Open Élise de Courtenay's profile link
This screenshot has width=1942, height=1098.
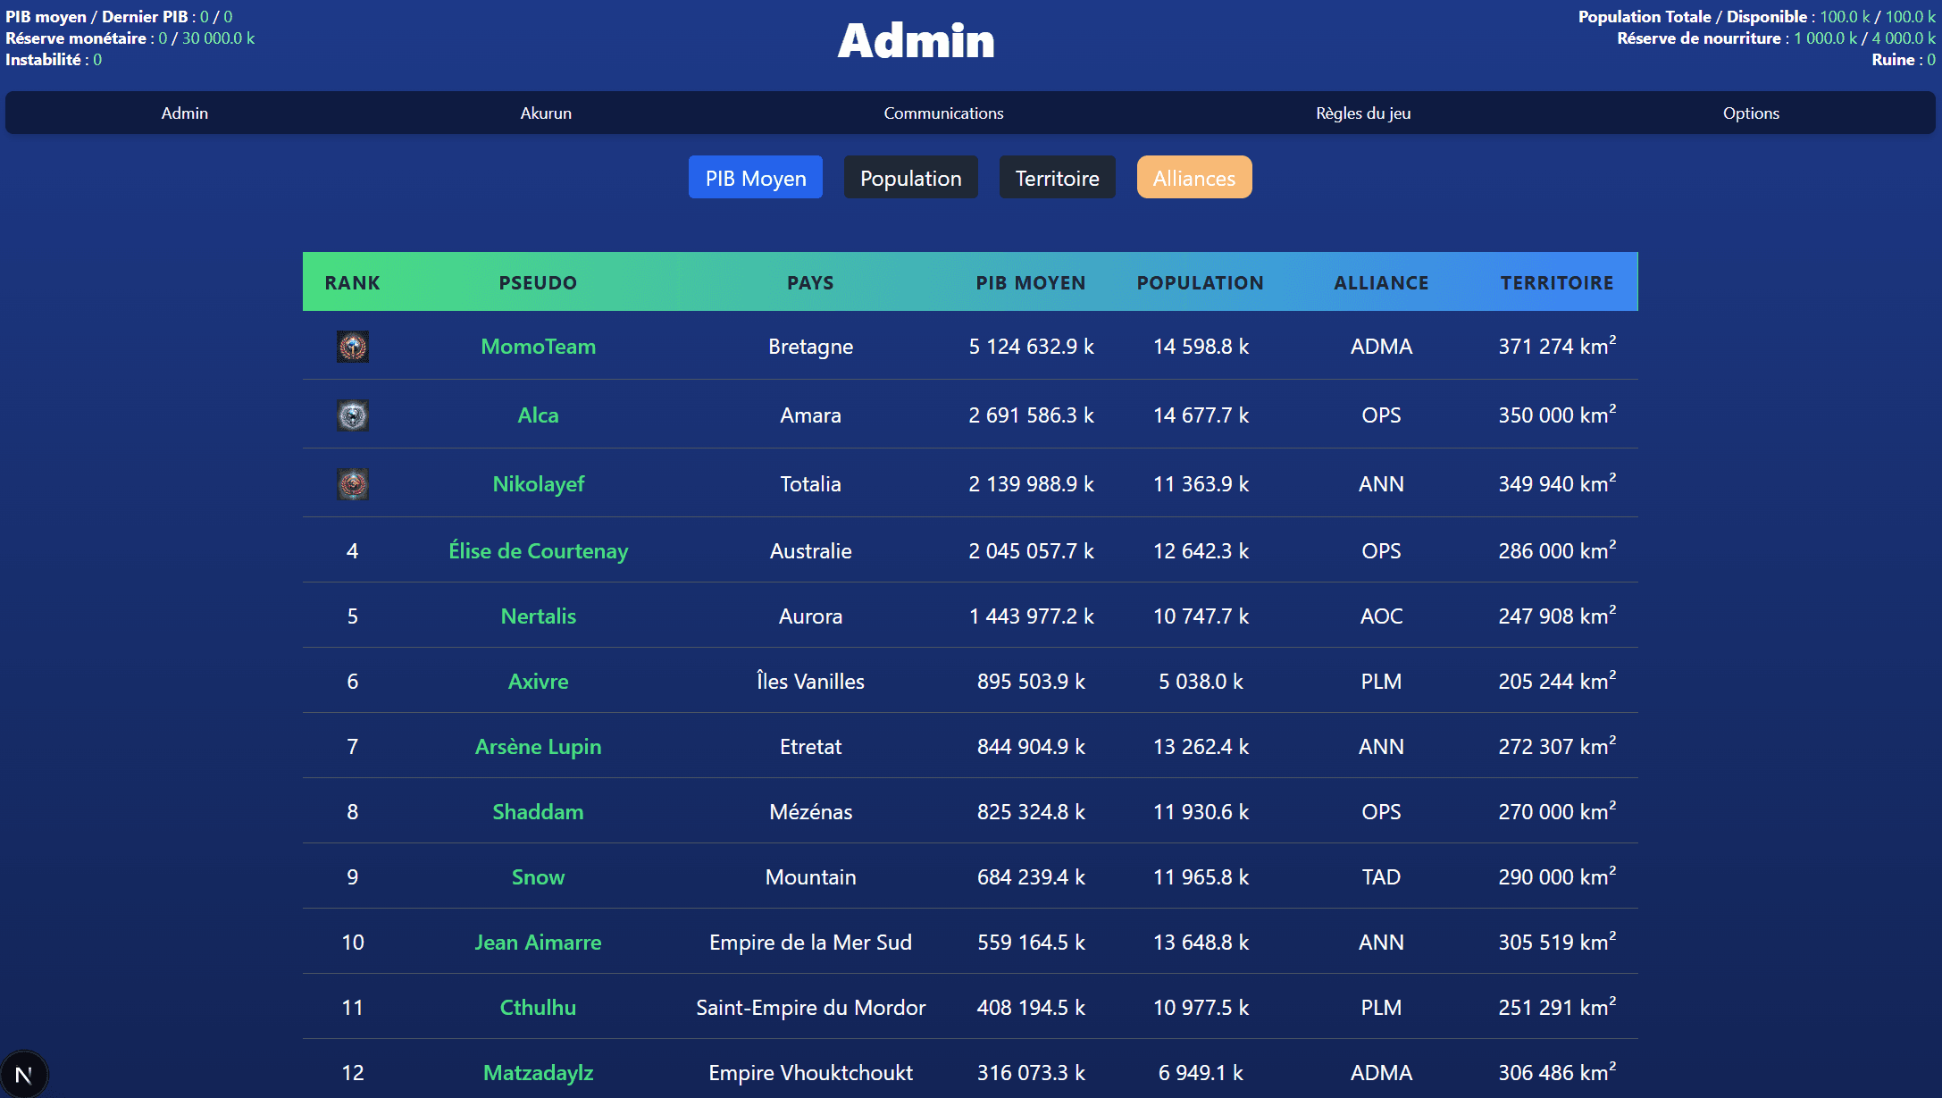click(x=538, y=551)
